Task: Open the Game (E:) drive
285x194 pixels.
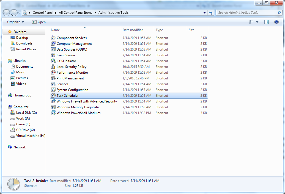Action: click(x=23, y=124)
